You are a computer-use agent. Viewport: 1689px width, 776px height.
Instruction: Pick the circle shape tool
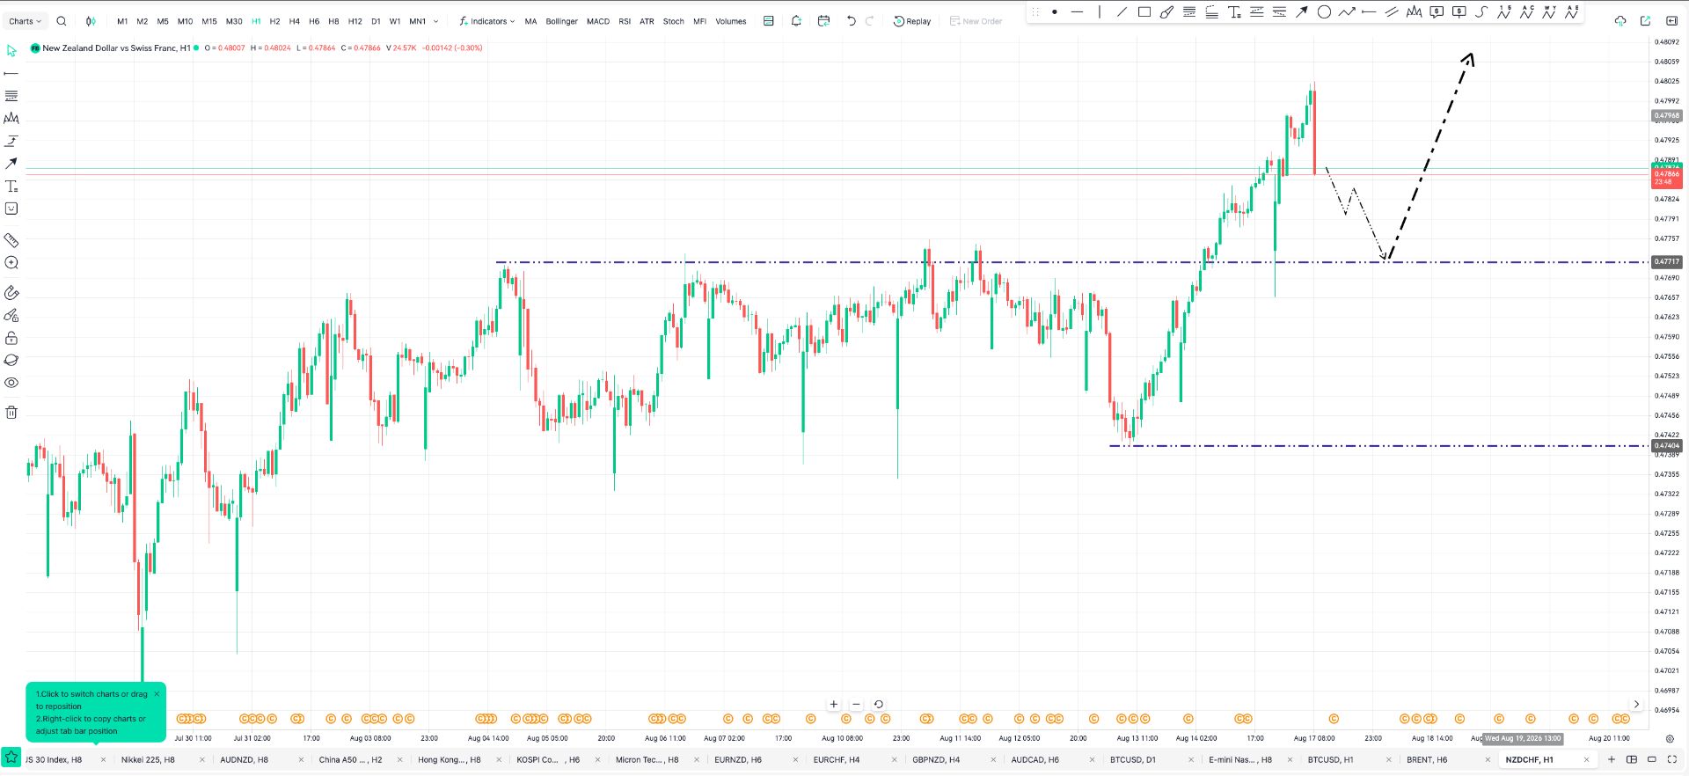(x=1324, y=12)
